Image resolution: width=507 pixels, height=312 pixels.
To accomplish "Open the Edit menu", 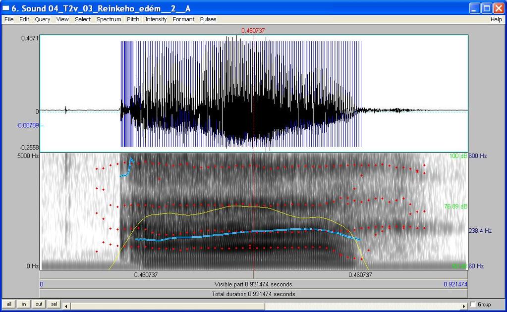I will pos(24,19).
